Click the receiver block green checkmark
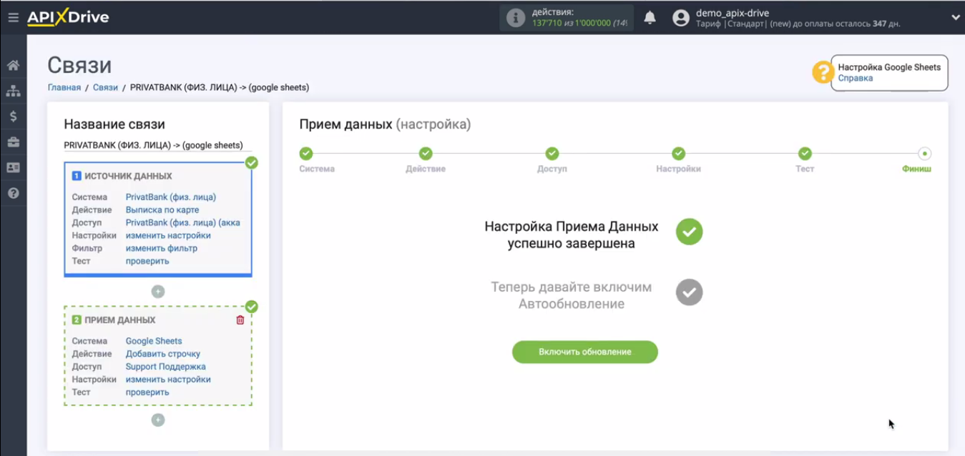 pos(251,307)
